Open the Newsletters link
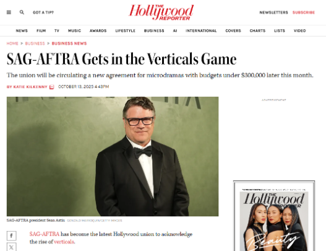The image size is (326, 251). coord(273,12)
